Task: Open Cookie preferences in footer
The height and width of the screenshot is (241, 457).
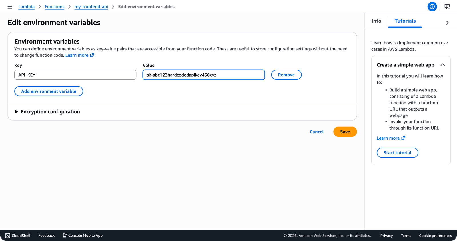Action: point(435,236)
